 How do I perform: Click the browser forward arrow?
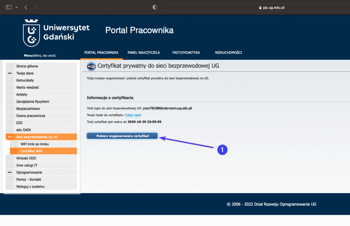pyautogui.click(x=36, y=7)
